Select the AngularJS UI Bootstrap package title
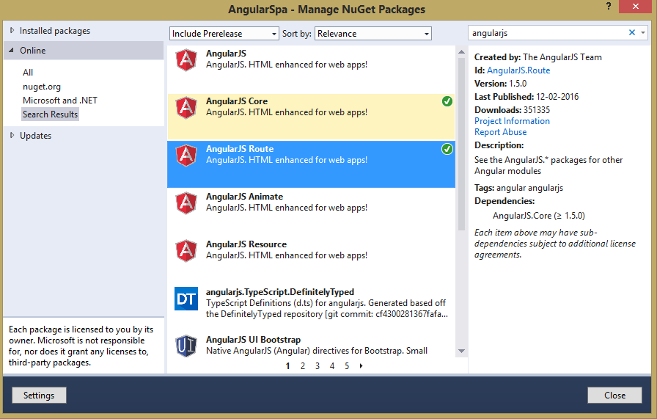The image size is (657, 419). click(253, 339)
